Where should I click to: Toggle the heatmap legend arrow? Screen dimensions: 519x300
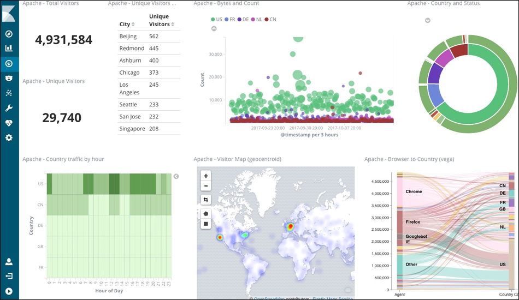(176, 176)
